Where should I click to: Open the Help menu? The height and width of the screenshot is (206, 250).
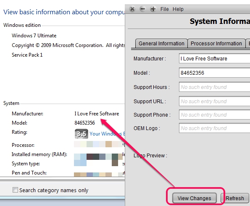178,9
